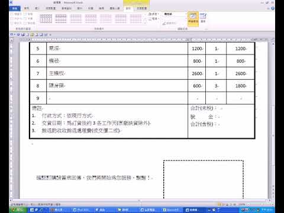
Task: Click the price cell showing 2600 in row 7
Action: coord(197,73)
